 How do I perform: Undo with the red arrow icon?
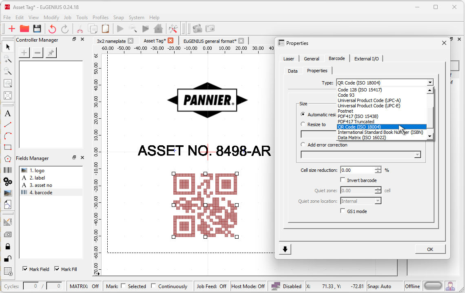coord(52,29)
